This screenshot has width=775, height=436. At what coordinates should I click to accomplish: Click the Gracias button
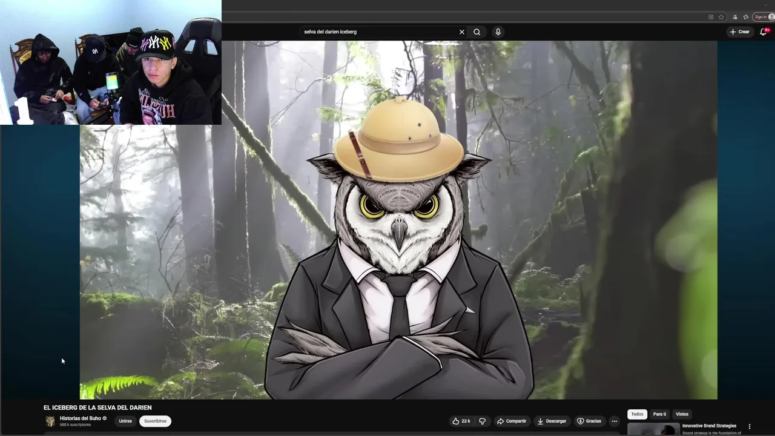589,421
